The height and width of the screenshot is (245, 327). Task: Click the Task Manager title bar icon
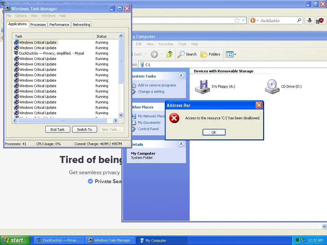click(8, 8)
